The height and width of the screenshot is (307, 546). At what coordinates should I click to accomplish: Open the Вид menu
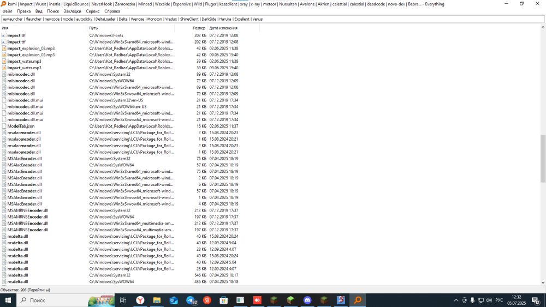pyautogui.click(x=39, y=11)
